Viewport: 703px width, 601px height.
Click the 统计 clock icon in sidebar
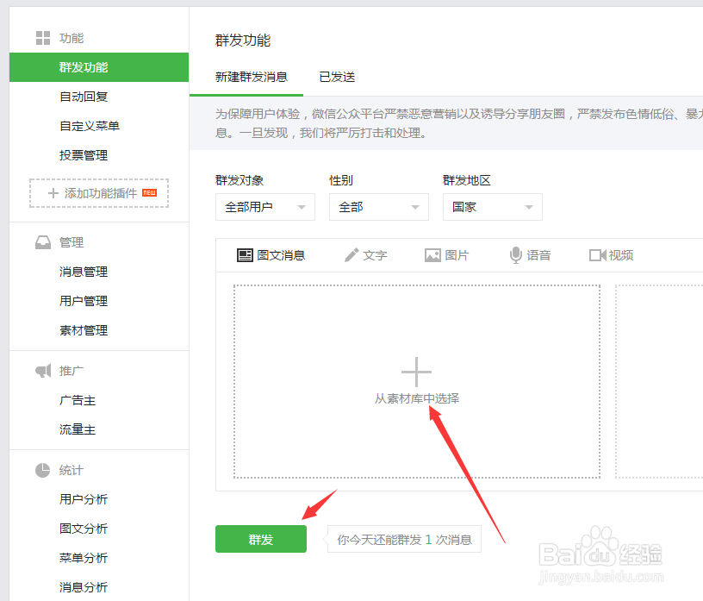pyautogui.click(x=43, y=470)
